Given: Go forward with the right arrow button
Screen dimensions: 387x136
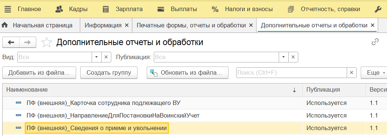Looking at the screenshot, I should tap(28, 42).
